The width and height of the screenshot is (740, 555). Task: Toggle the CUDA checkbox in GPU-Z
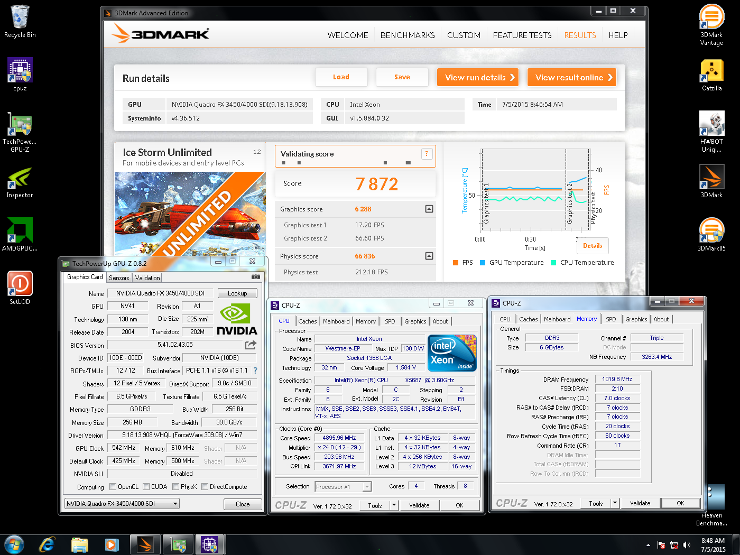coord(146,487)
